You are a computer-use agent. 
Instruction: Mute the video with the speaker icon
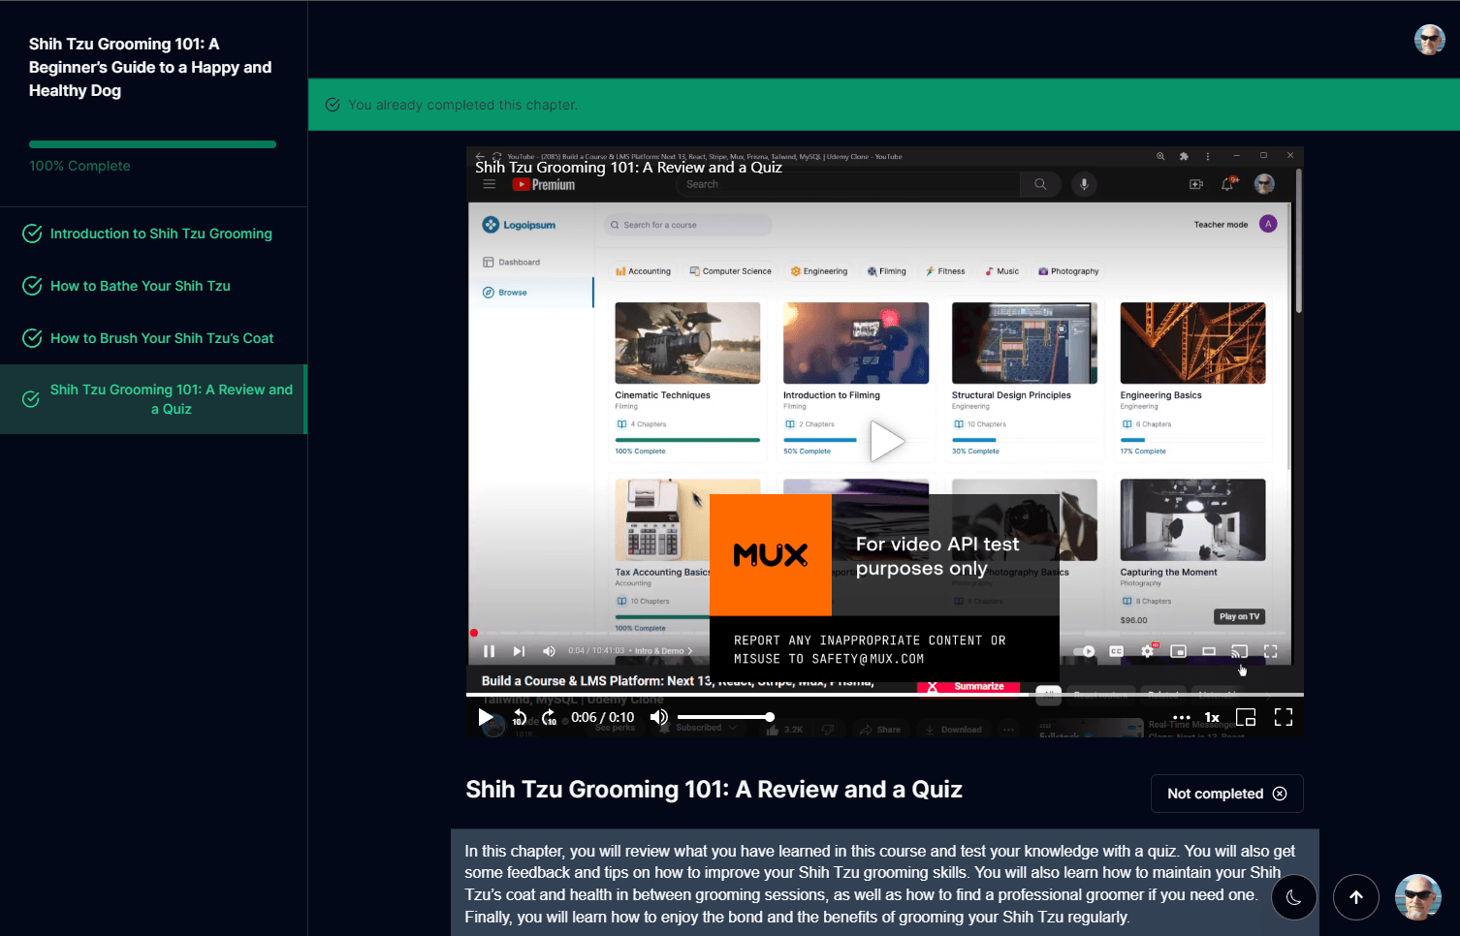click(x=659, y=717)
